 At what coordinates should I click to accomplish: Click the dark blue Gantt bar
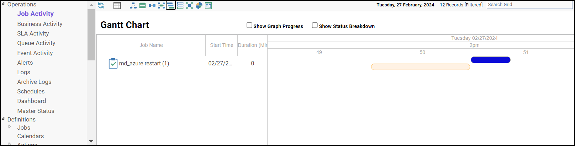tap(491, 60)
